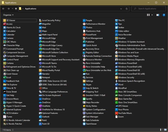Select the Access app icon
The width and height of the screenshot is (168, 132).
tap(5, 24)
